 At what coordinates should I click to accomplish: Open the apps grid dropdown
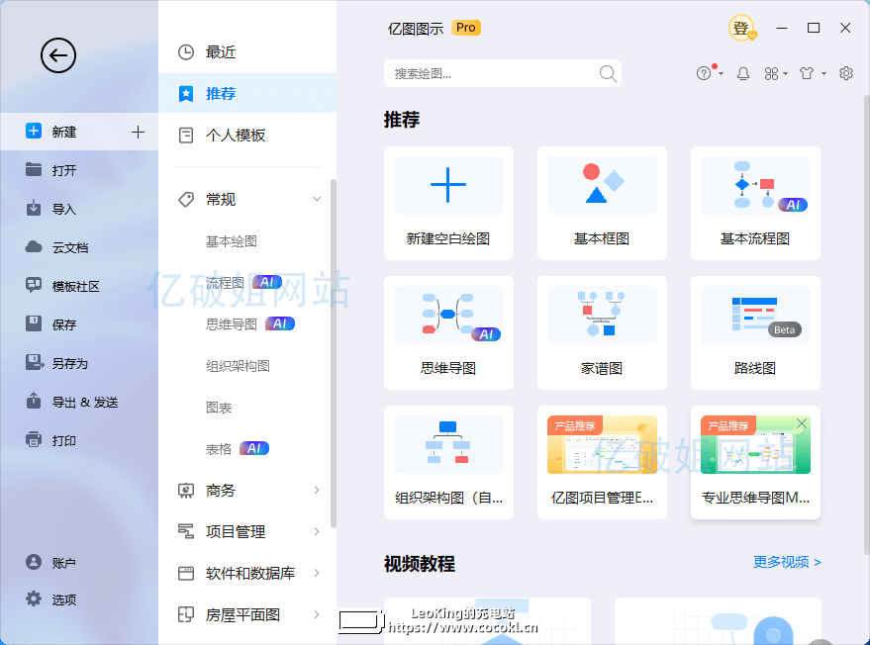pyautogui.click(x=776, y=73)
